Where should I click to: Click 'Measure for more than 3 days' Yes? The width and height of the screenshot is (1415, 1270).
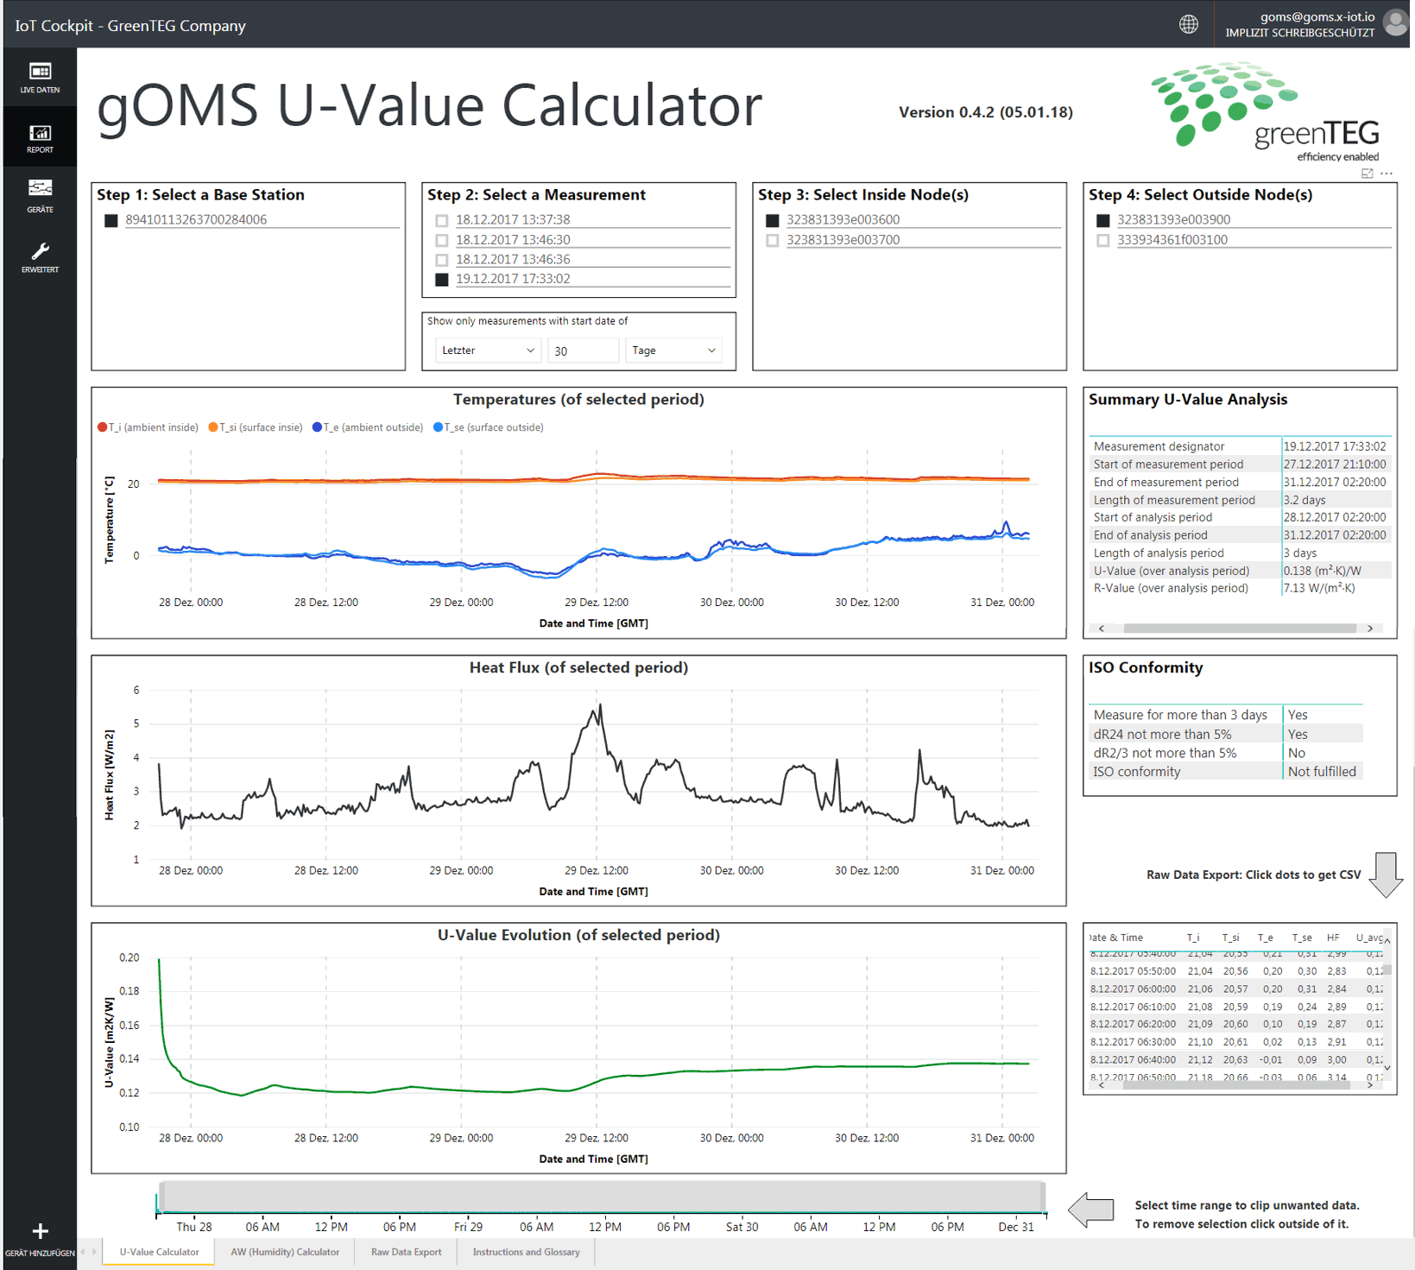click(x=1298, y=715)
